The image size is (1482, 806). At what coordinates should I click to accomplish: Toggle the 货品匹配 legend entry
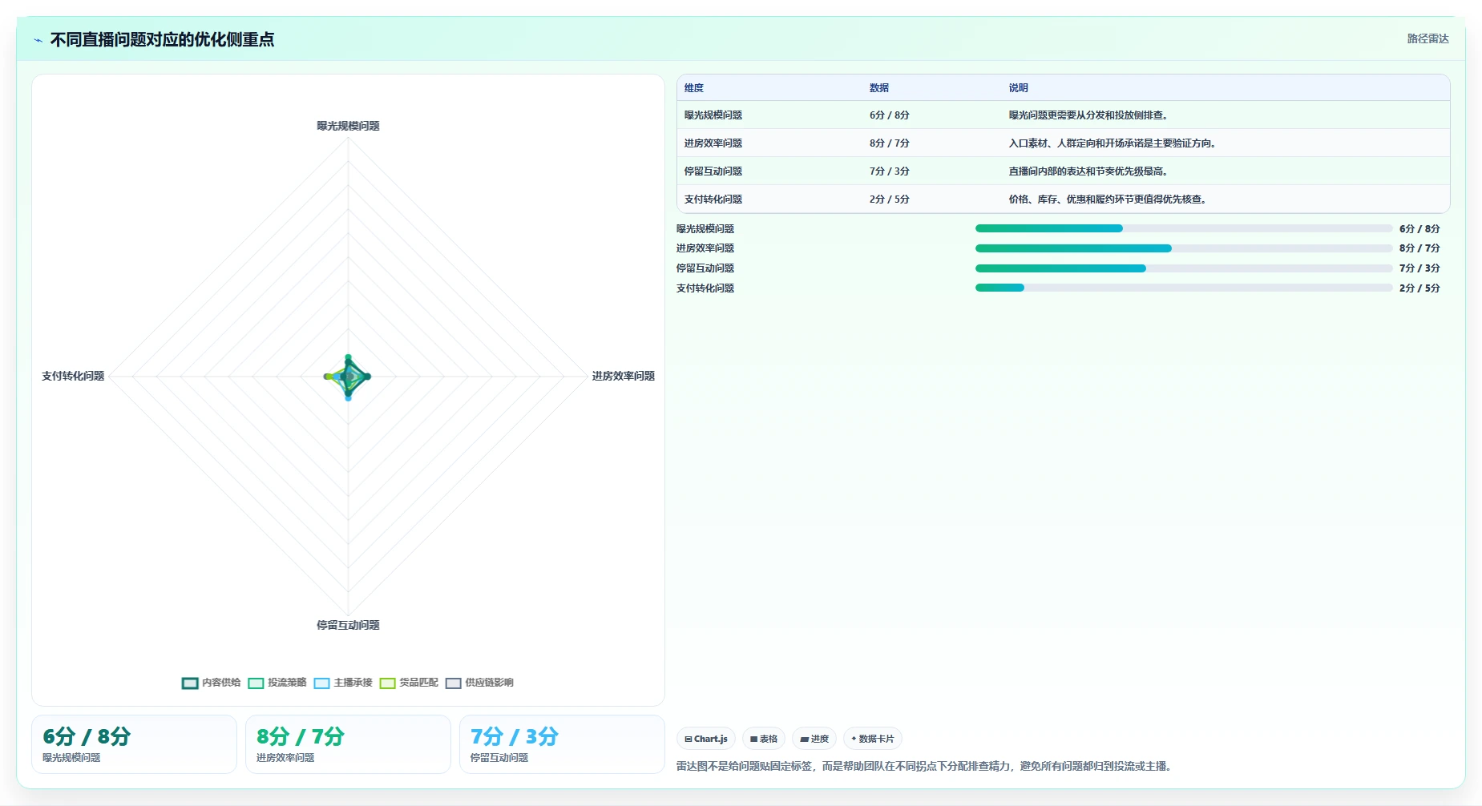(x=409, y=683)
